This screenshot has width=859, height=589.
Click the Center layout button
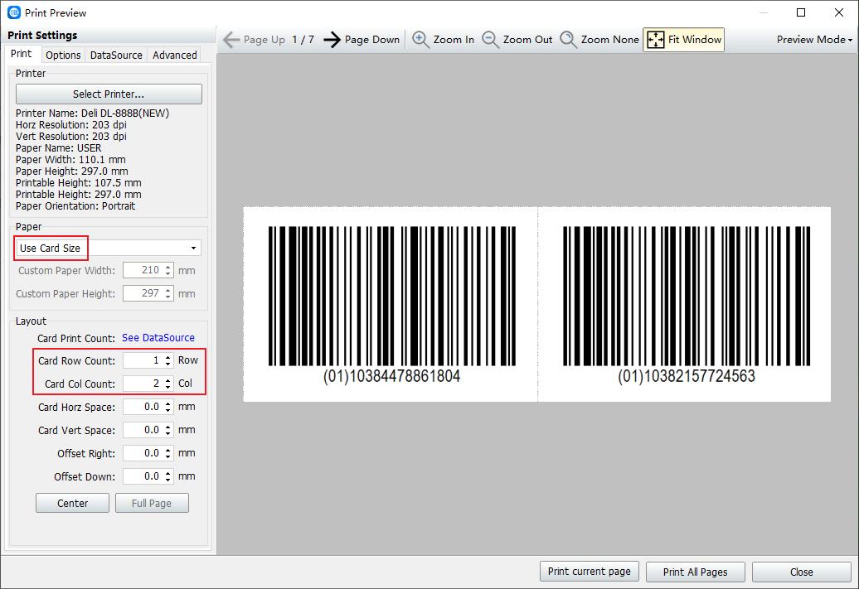coord(72,503)
